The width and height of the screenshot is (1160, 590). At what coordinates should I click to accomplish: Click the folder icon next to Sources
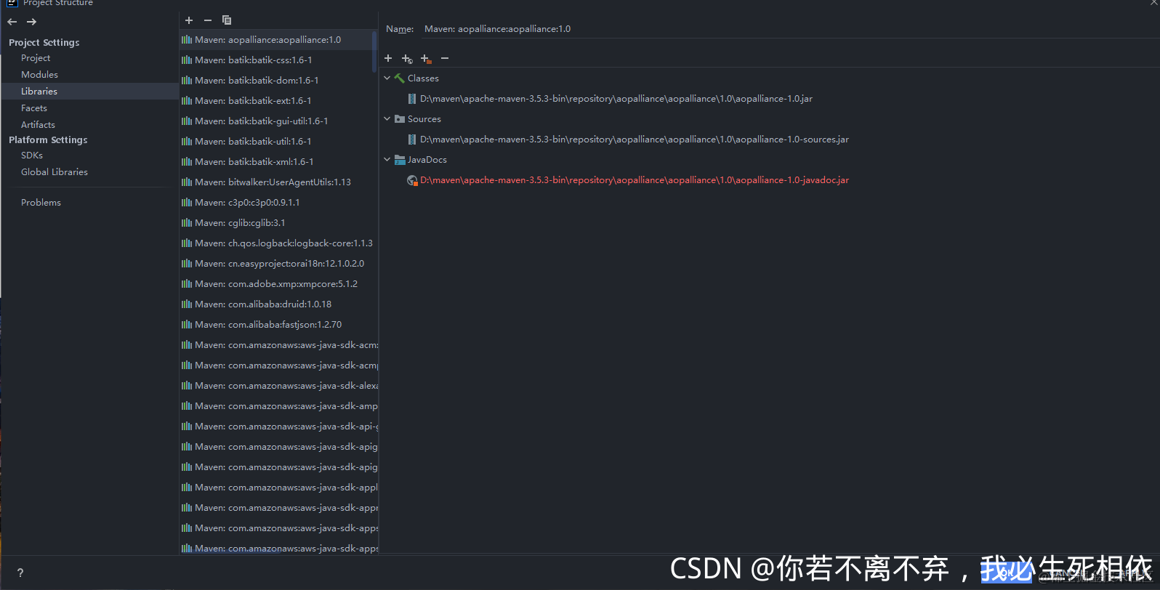pos(400,119)
